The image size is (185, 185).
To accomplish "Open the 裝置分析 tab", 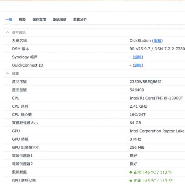I will point(80,19).
